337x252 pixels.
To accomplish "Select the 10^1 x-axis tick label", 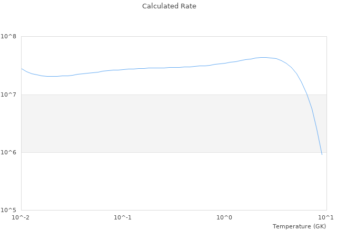I will [326, 217].
